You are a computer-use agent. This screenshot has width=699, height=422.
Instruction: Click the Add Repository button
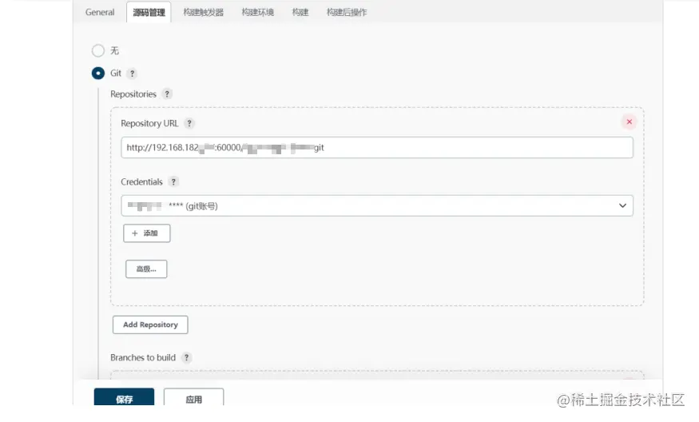point(150,324)
